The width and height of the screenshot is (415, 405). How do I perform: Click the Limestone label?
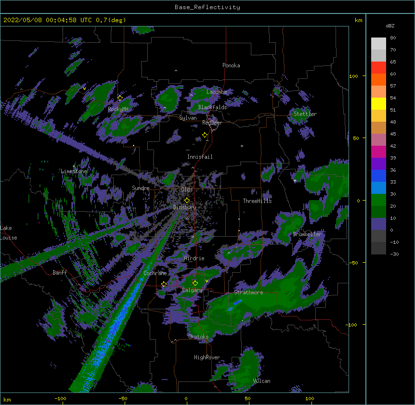tap(74, 171)
